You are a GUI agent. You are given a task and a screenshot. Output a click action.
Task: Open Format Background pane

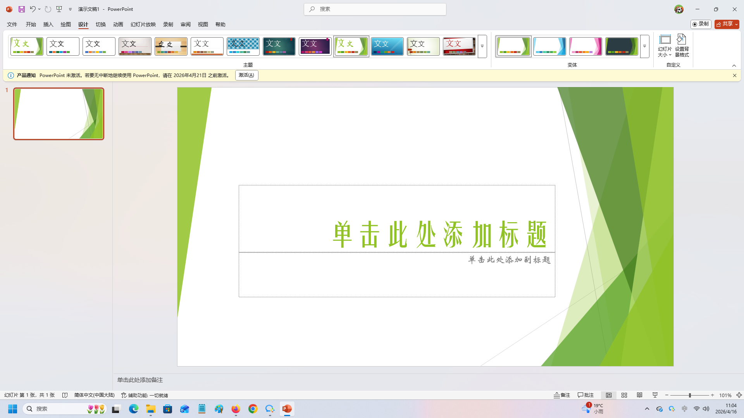(682, 46)
